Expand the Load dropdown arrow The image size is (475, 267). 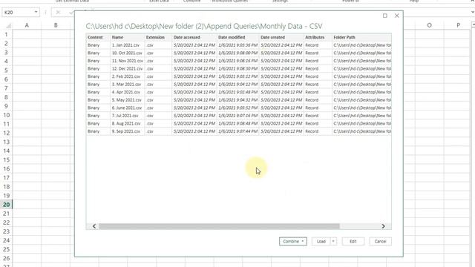333,241
